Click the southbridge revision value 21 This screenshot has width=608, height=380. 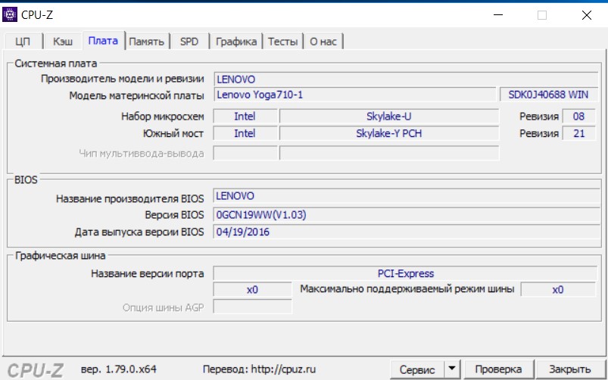578,133
